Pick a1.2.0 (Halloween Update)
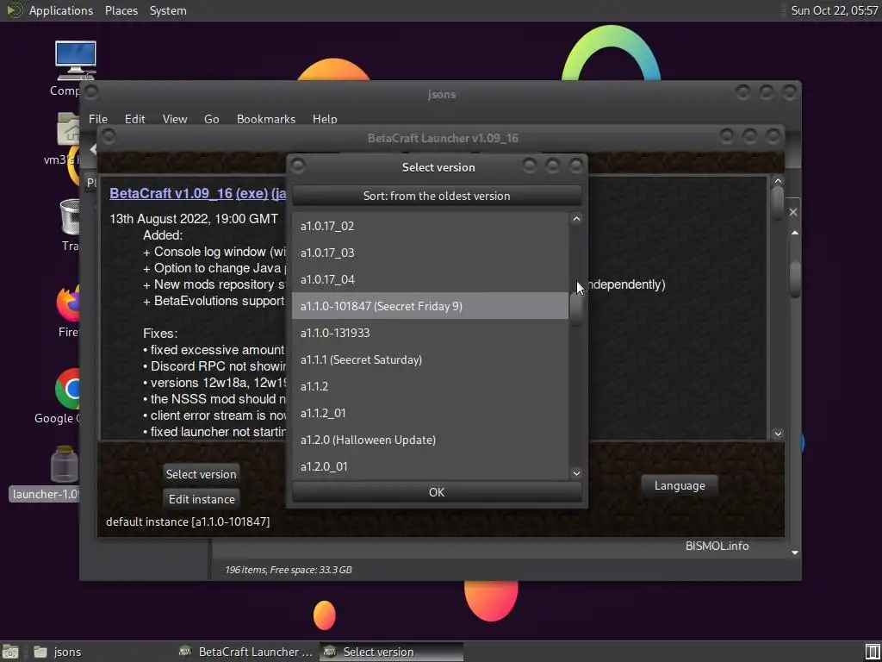Screen dimensions: 882x662 point(430,440)
